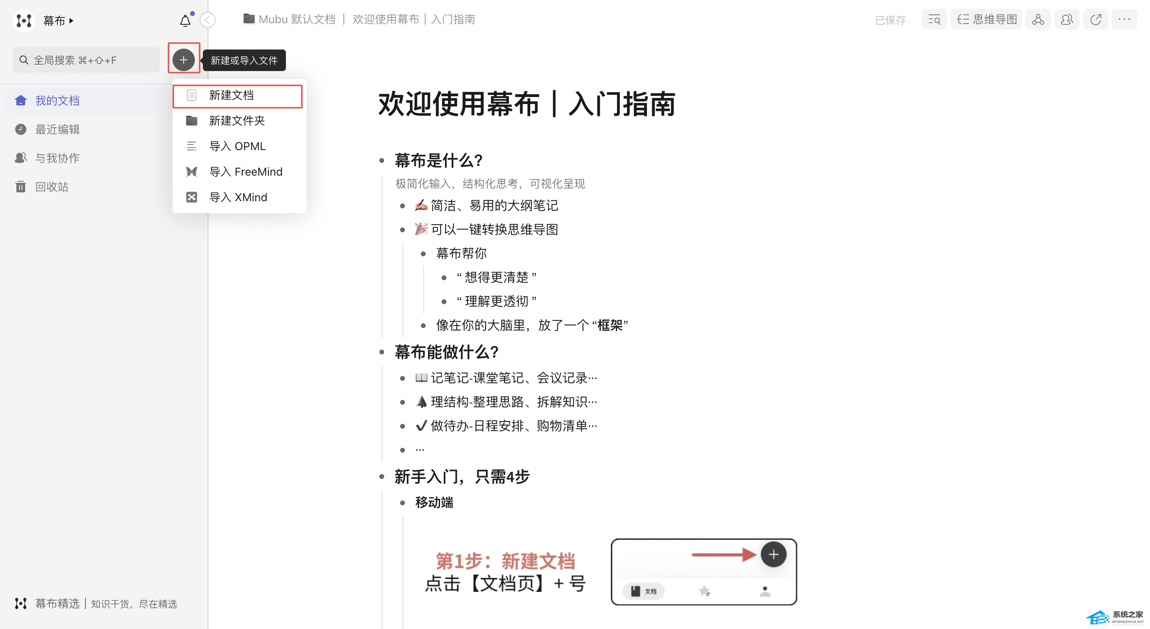Click the plus button to create or import
1150x629 pixels.
click(x=184, y=60)
